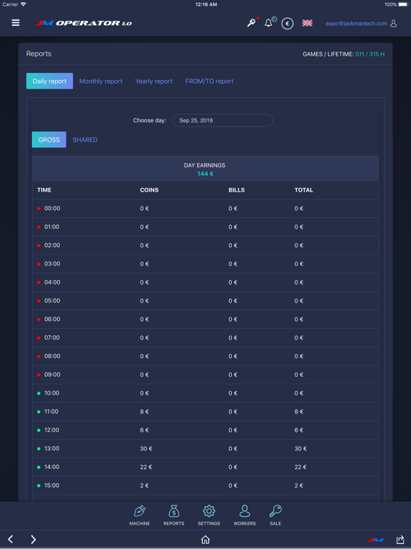
Task: Select the TOTAL column header
Action: [304, 190]
